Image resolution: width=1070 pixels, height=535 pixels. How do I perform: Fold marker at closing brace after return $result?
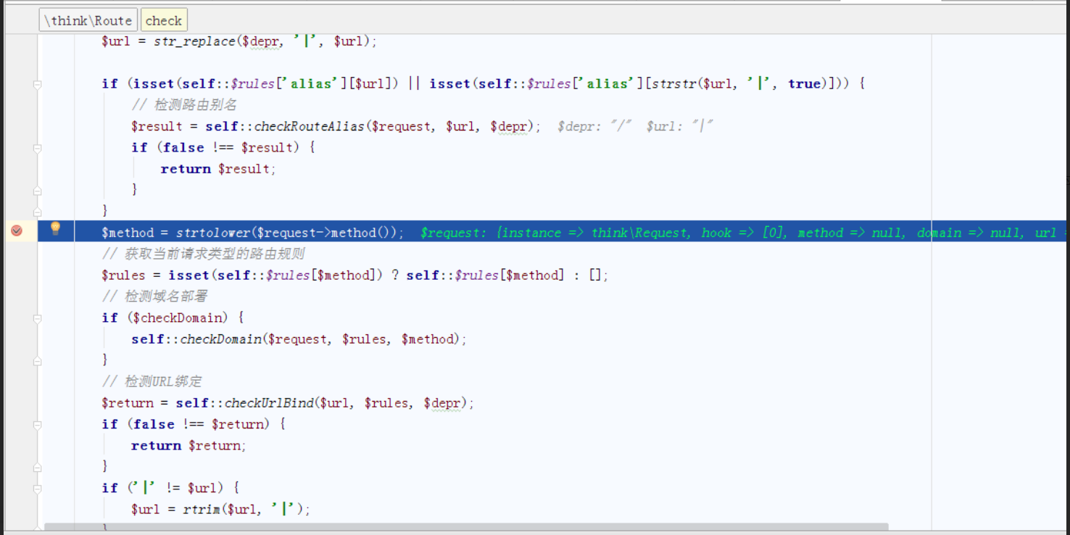[x=37, y=190]
